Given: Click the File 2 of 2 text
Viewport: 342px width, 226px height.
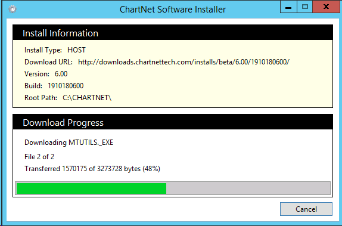Looking at the screenshot, I should tap(39, 157).
